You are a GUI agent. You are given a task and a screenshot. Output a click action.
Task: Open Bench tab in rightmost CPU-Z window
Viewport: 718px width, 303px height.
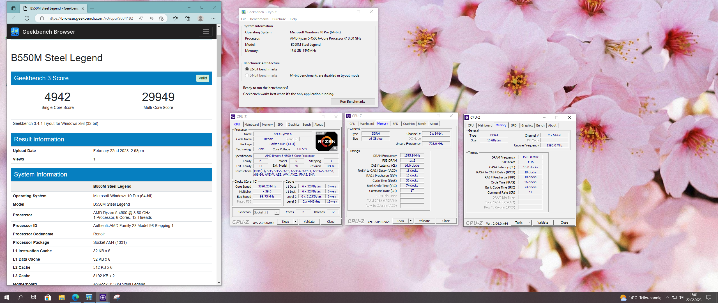click(x=540, y=125)
